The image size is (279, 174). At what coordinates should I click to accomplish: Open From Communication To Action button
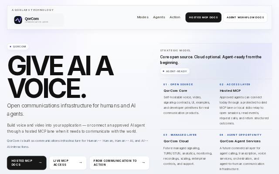coord(119,163)
